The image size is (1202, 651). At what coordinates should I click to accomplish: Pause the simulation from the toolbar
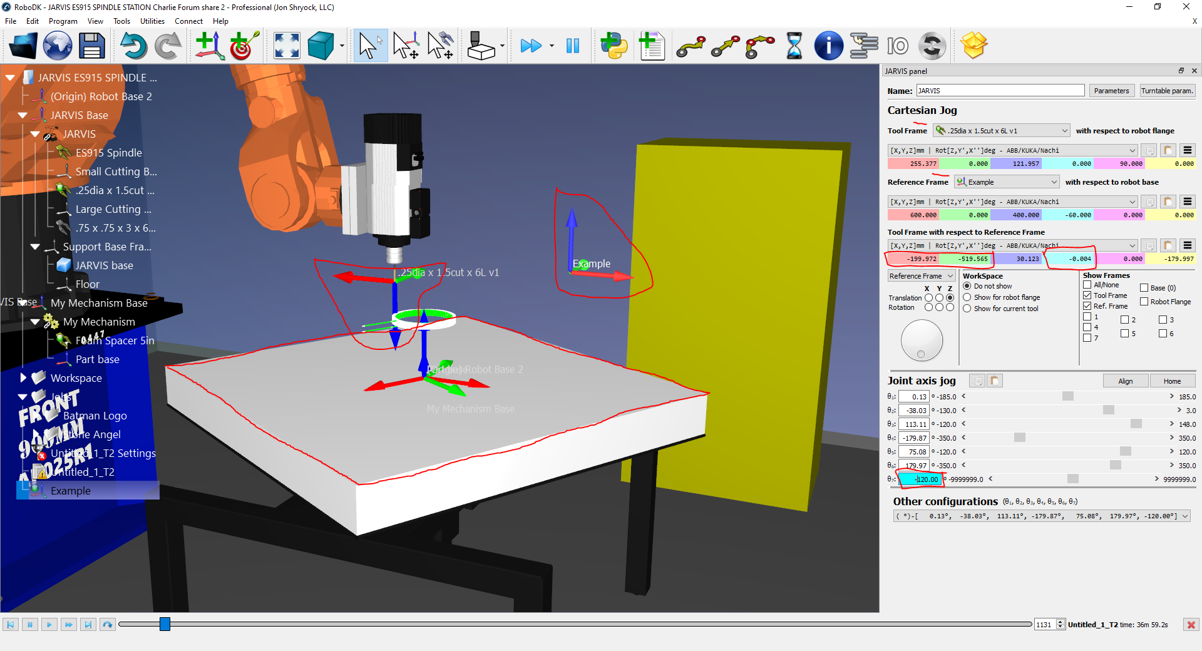(x=572, y=46)
